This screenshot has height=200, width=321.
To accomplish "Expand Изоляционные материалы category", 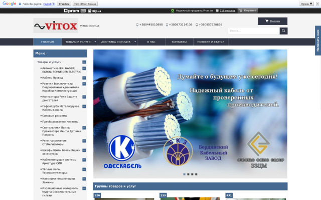I will 84,188.
